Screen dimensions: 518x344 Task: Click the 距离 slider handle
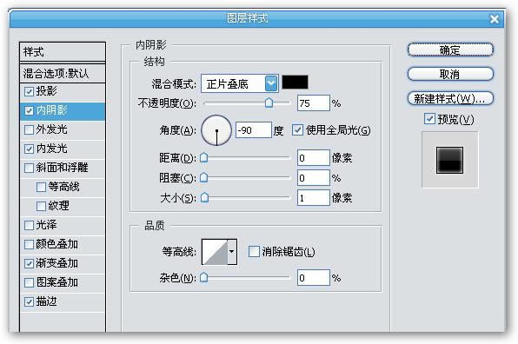[x=204, y=158]
